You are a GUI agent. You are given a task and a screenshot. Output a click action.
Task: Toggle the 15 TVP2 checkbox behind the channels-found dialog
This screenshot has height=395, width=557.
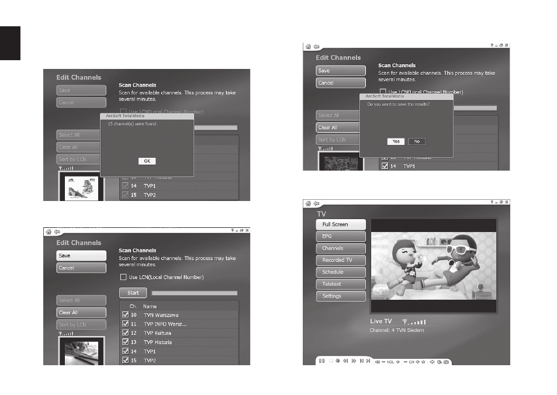pos(126,195)
